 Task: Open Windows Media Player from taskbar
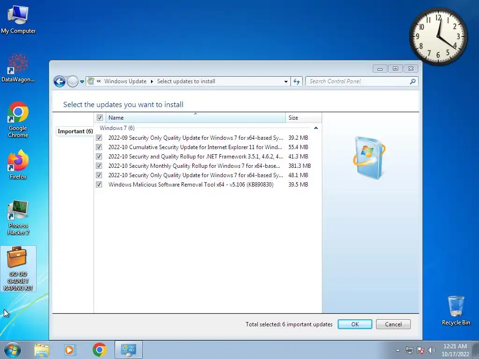pyautogui.click(x=70, y=350)
